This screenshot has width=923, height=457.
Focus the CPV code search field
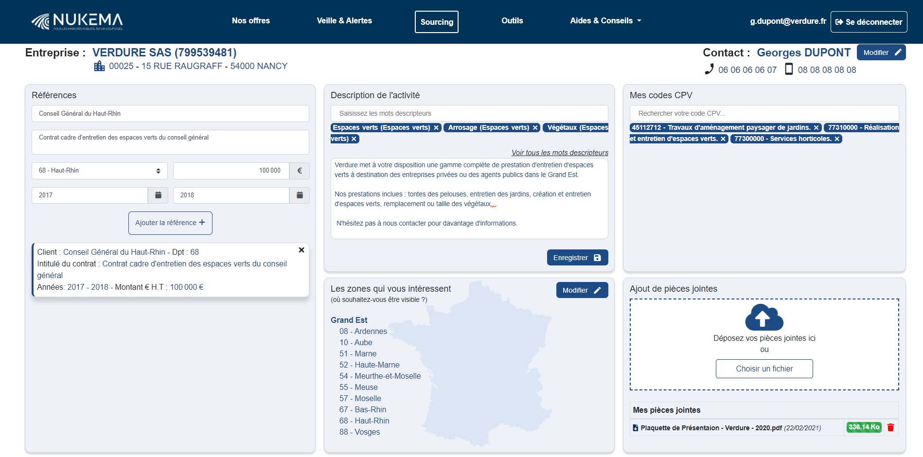[764, 114]
